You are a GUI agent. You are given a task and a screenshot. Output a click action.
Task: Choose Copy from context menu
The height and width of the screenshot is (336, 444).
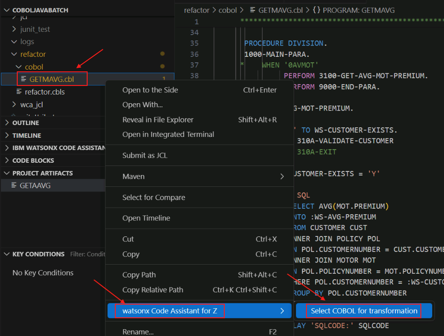coord(199,254)
